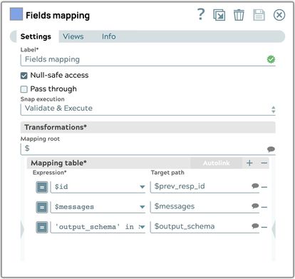The height and width of the screenshot is (279, 295).
Task: Toggle expression mode button for $messages row
Action: [42, 207]
